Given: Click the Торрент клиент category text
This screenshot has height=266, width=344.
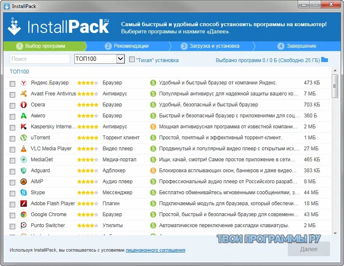Looking at the screenshot, I should point(121,138).
